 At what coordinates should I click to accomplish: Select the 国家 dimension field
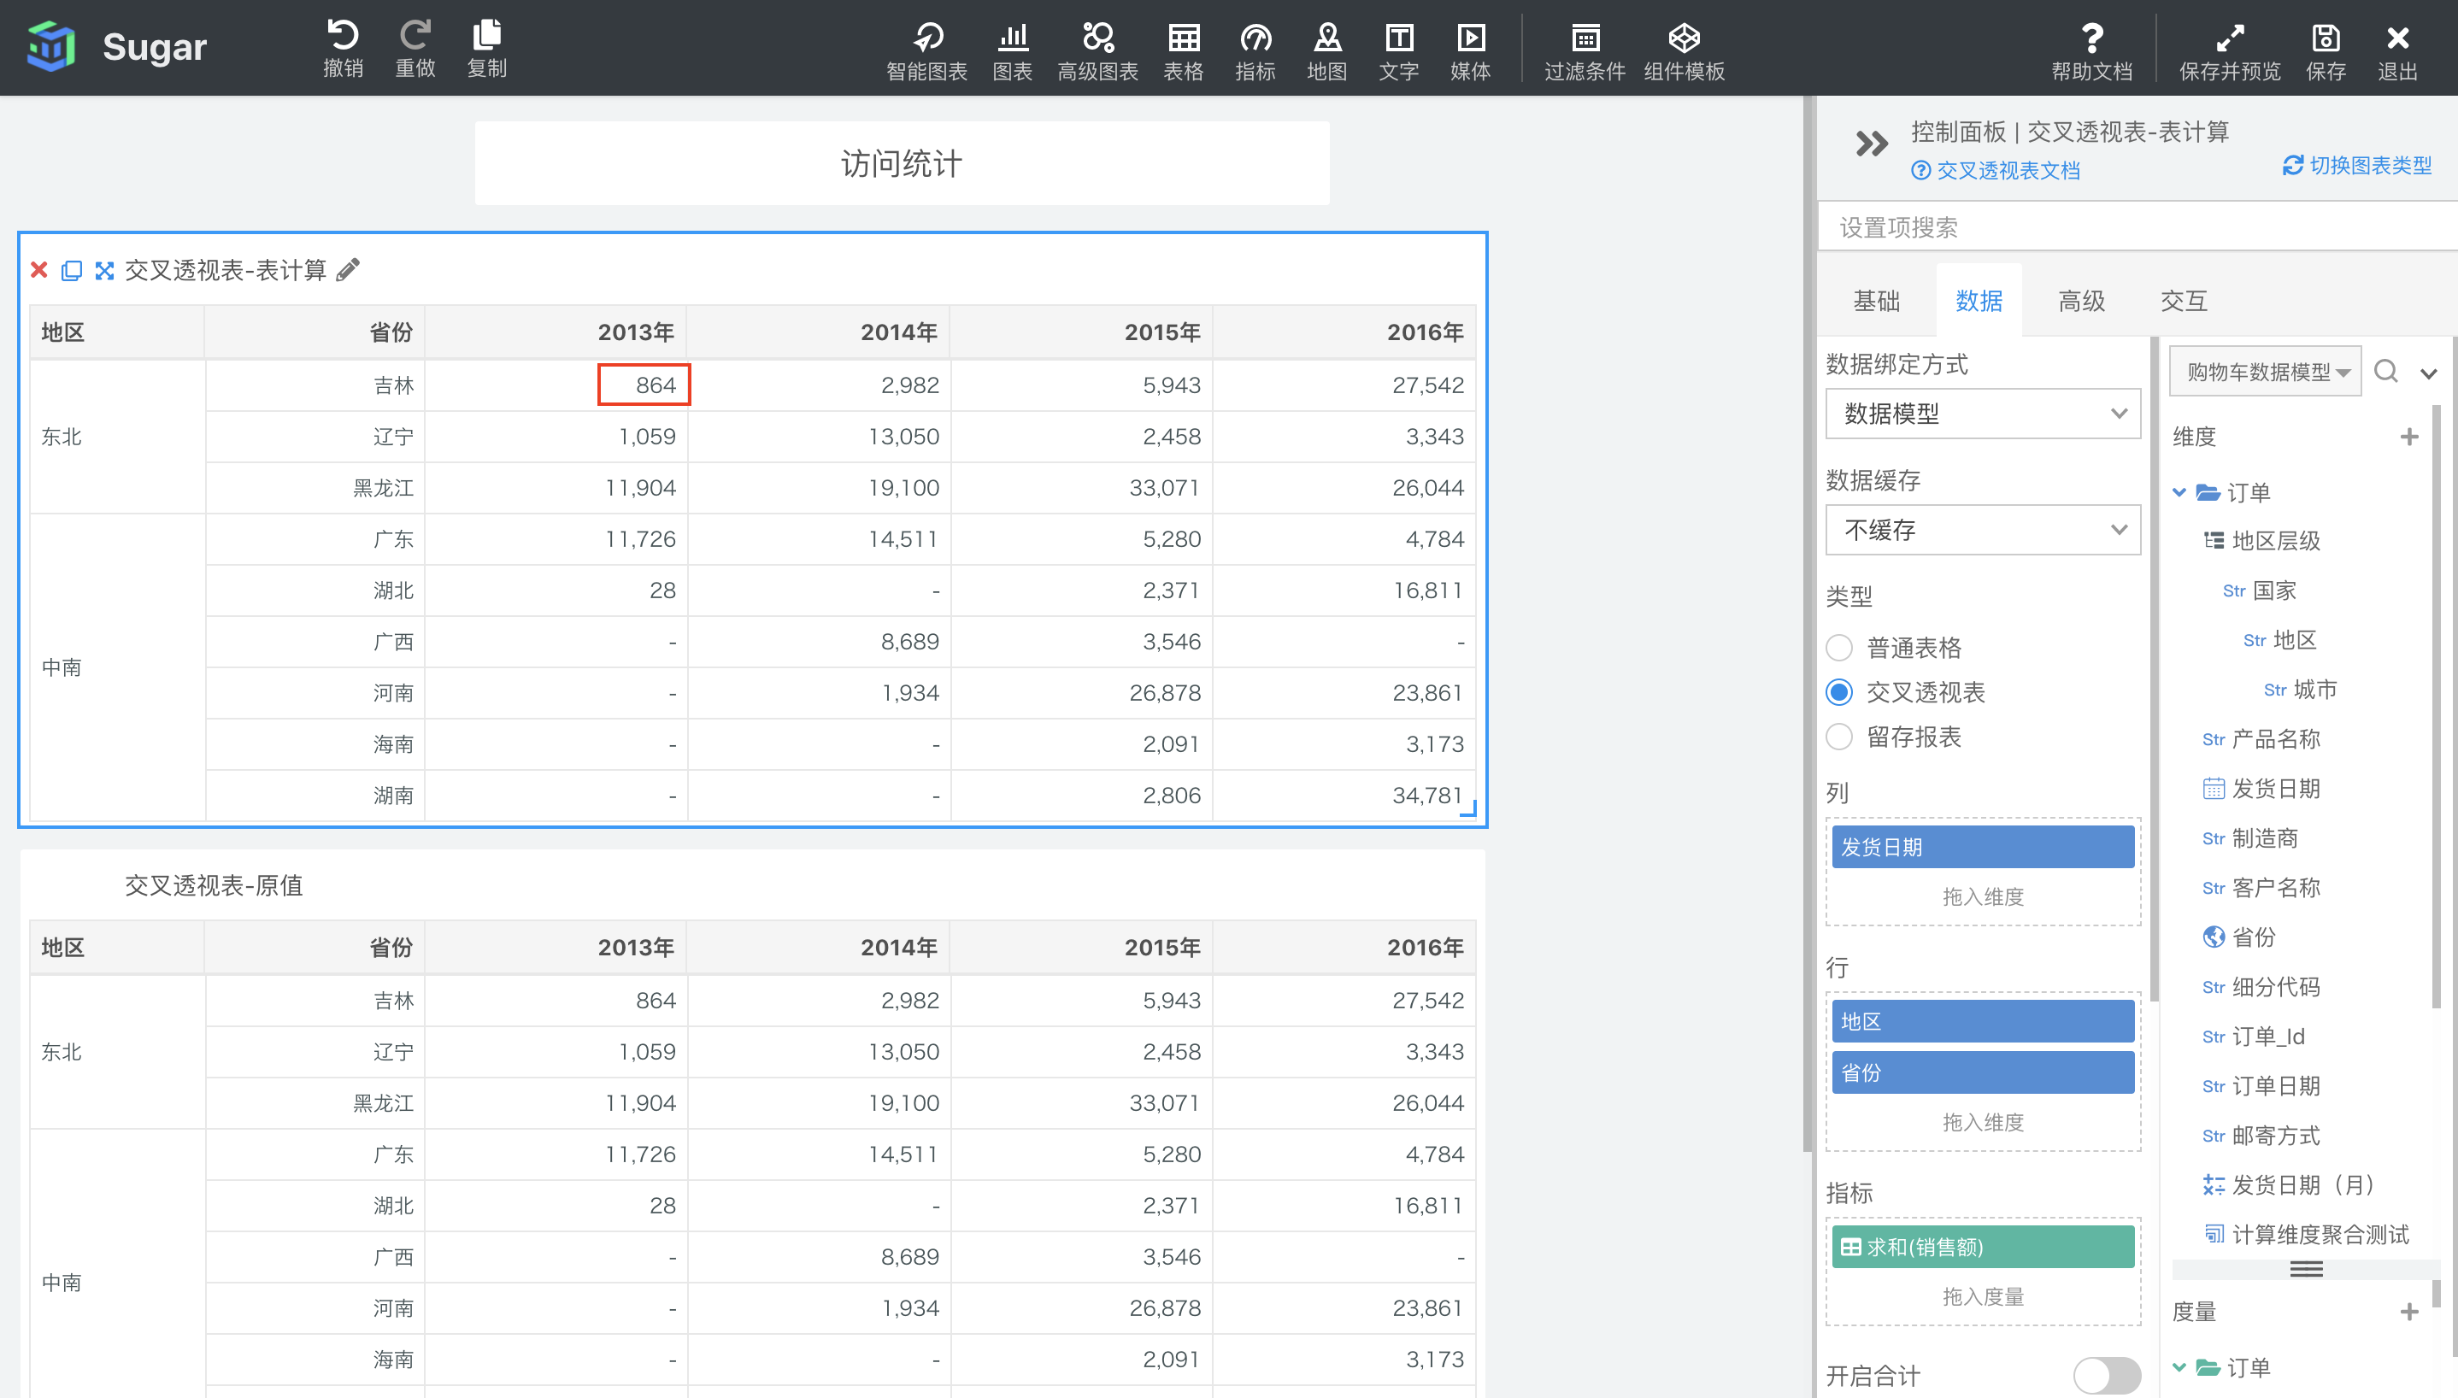tap(2259, 590)
